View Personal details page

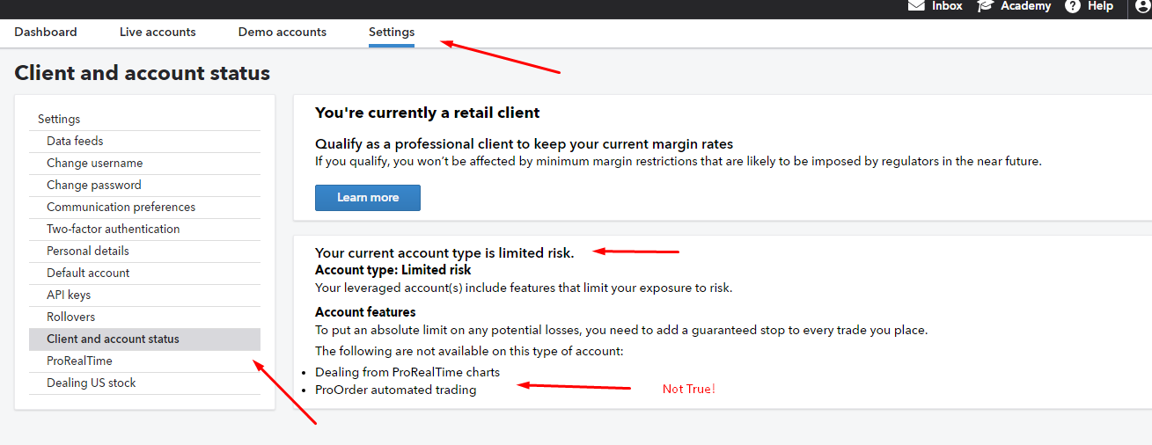[x=87, y=251]
